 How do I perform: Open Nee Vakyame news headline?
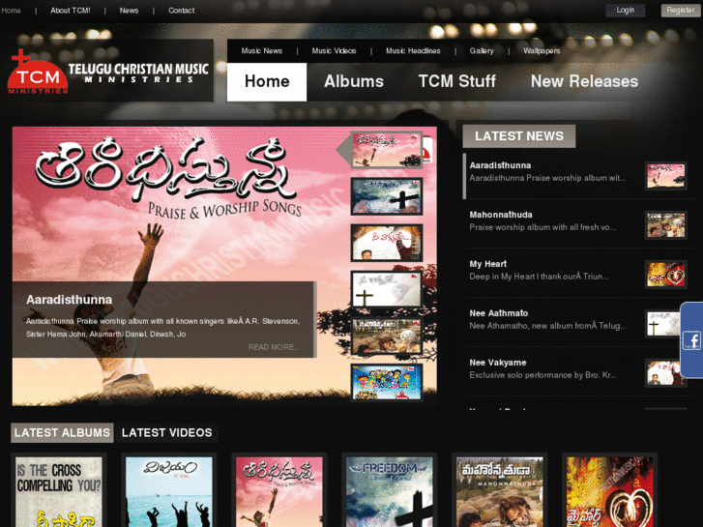click(x=498, y=363)
